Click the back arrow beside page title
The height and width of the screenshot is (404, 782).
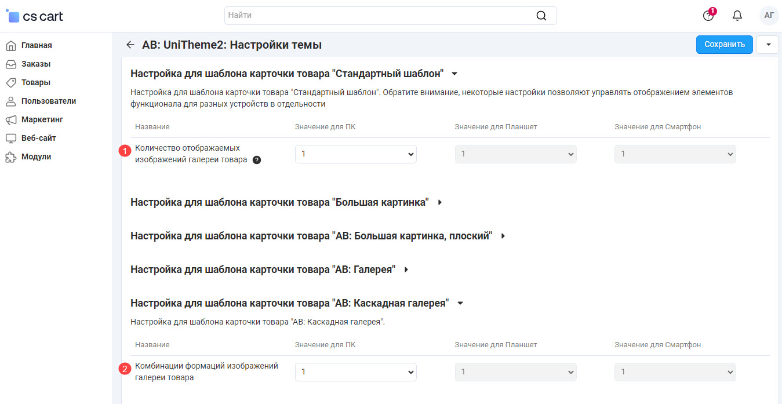pyautogui.click(x=130, y=45)
